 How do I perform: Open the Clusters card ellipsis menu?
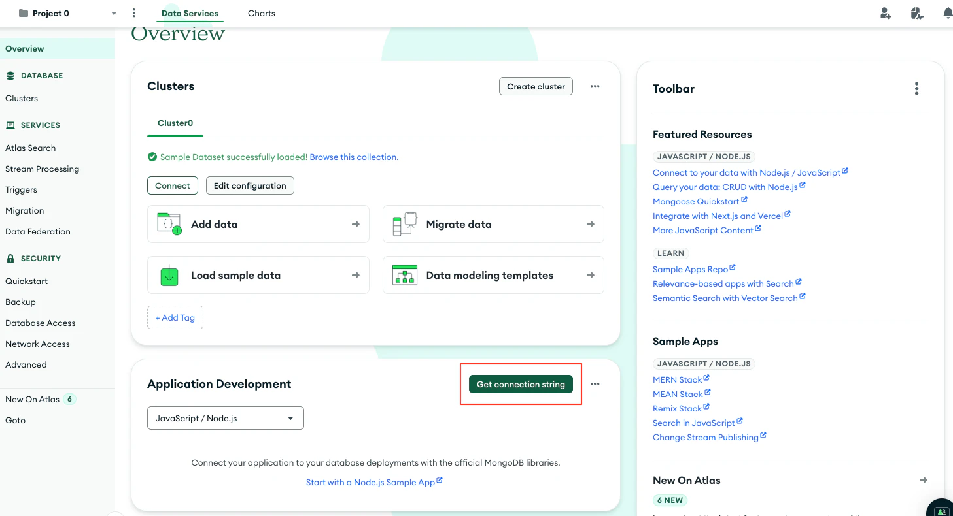pyautogui.click(x=595, y=86)
